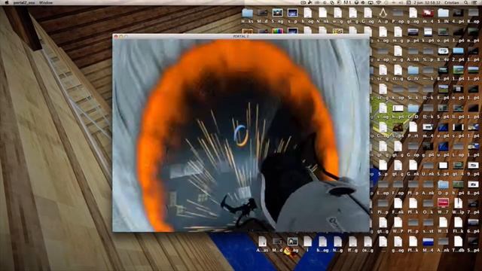Viewport: 482px width, 271px height.
Task: Open the Window menu
Action: [x=46, y=2]
